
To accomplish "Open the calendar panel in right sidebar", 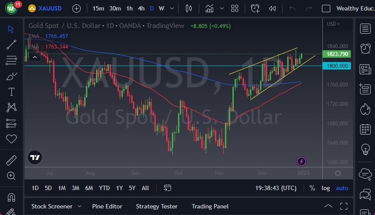I will 364,129.
